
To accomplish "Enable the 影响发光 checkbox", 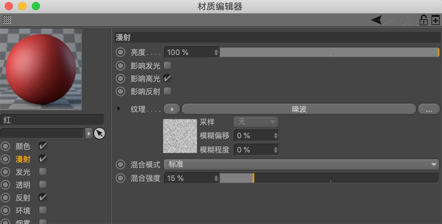I will (x=167, y=65).
